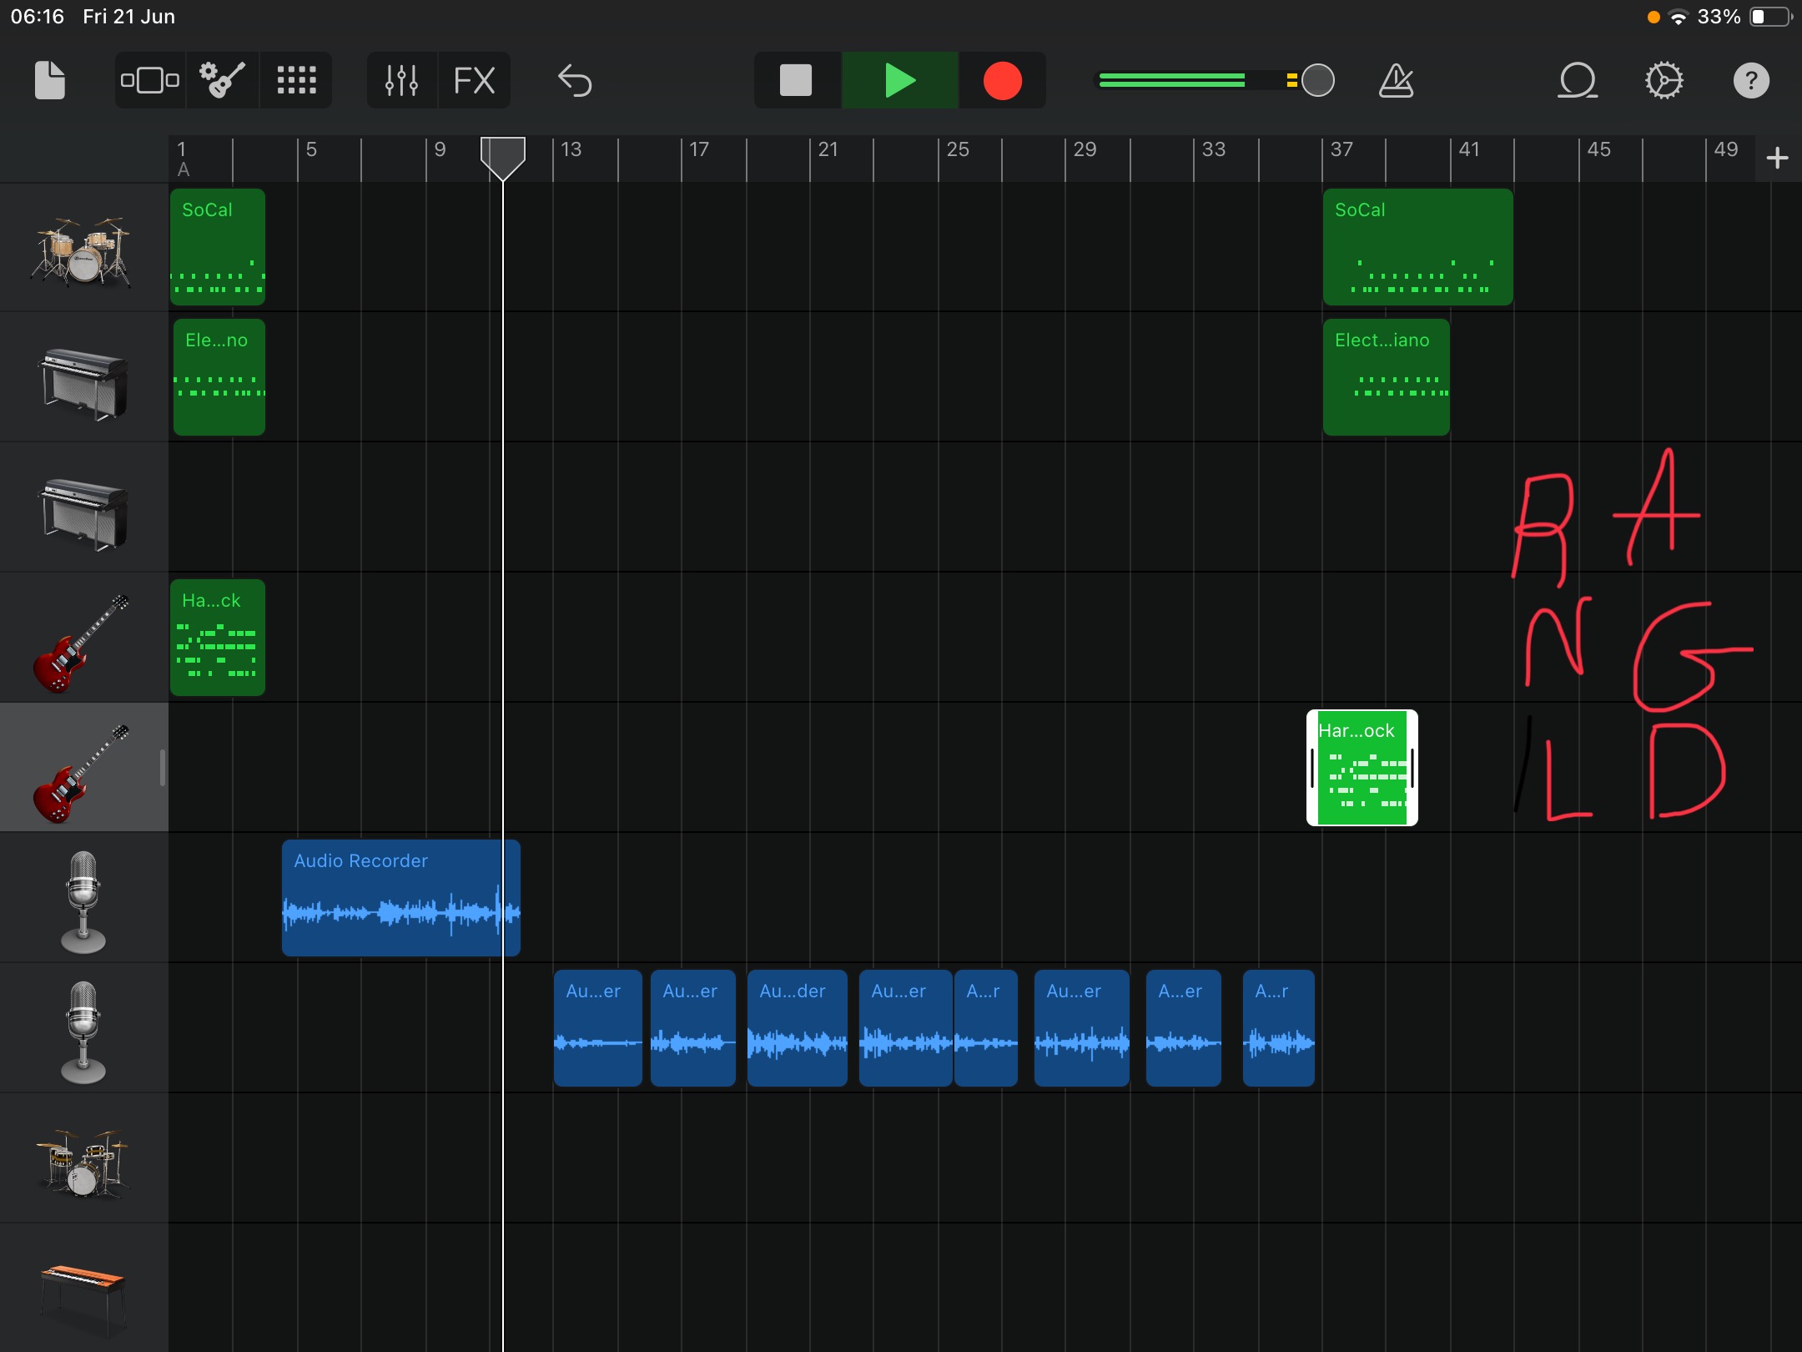The width and height of the screenshot is (1802, 1352).
Task: Select the Audio Recorder region
Action: click(392, 898)
